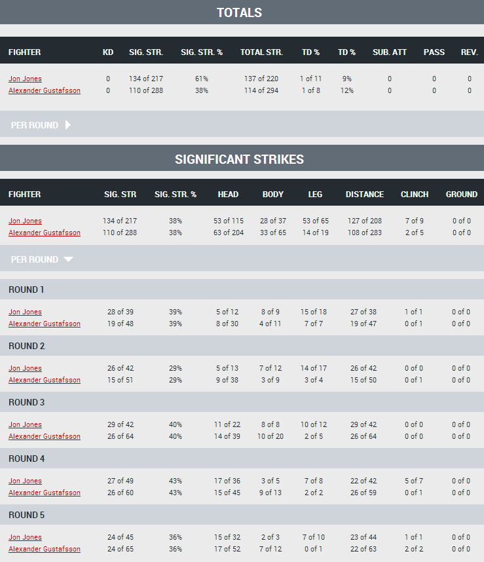Collapse PER ROUND label under Significant Strikes table
The width and height of the screenshot is (484, 562).
tap(35, 259)
